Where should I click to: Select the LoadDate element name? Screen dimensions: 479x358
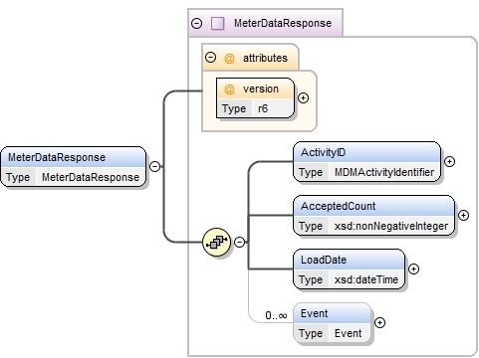(324, 260)
